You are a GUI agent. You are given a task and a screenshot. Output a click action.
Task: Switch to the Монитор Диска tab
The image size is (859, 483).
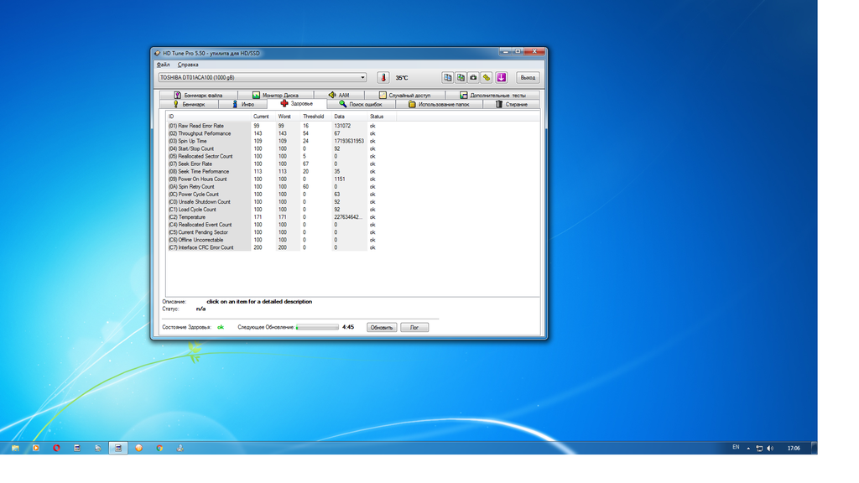point(275,96)
